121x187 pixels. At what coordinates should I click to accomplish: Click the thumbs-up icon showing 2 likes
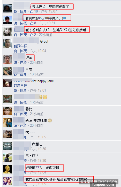(32, 35)
